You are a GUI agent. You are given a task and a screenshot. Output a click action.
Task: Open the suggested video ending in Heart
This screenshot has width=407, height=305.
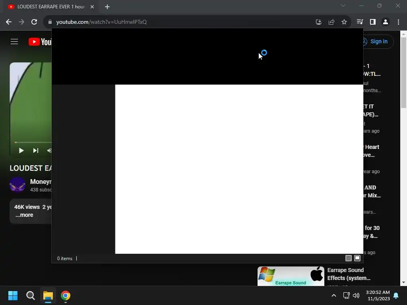[x=372, y=151]
